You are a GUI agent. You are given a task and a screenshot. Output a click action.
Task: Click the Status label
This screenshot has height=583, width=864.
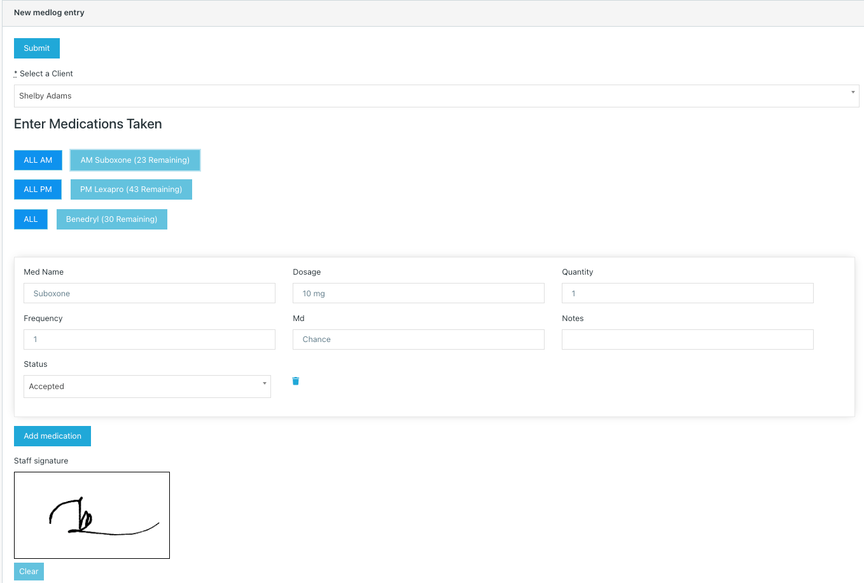click(x=36, y=364)
